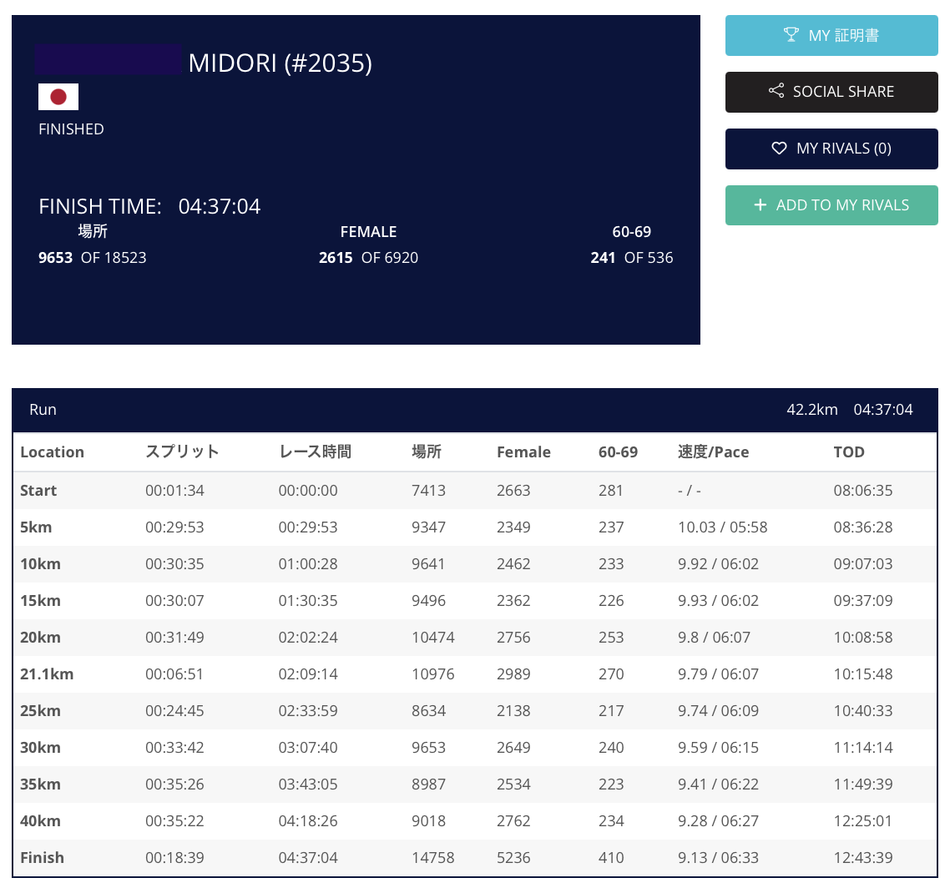Click the share icon beside SOCIAL SHARE
This screenshot has width=950, height=888.
click(x=776, y=91)
